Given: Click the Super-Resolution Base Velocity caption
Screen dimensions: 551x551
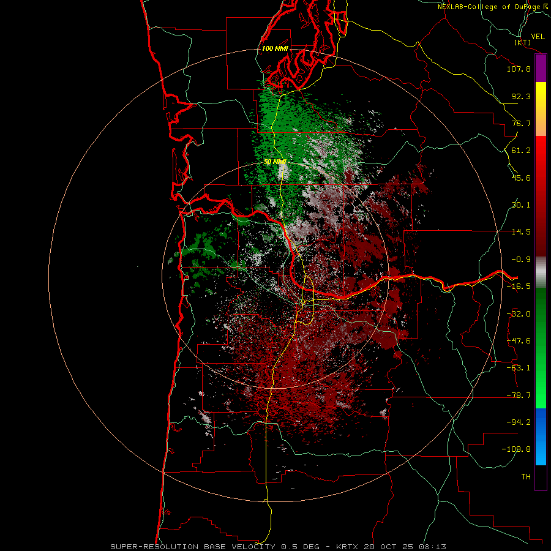Looking at the screenshot, I should point(279,547).
